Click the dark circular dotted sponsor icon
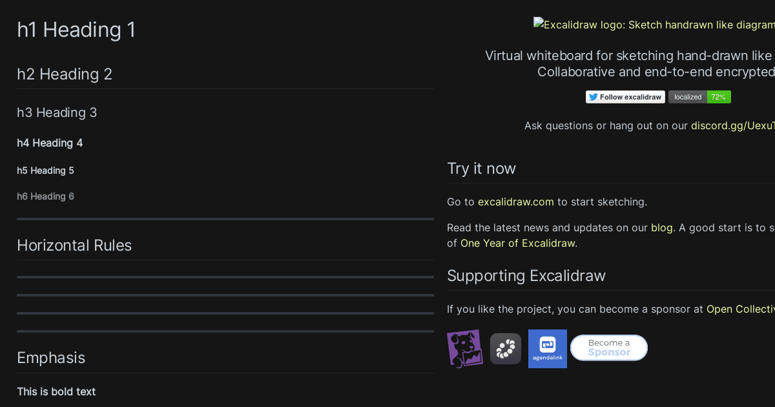Screen dimensions: 775x407 505,348
